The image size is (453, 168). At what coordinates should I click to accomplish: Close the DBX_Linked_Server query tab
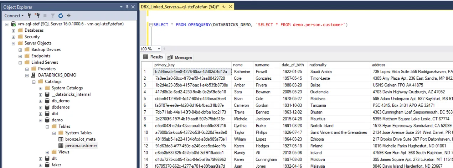click(x=231, y=7)
